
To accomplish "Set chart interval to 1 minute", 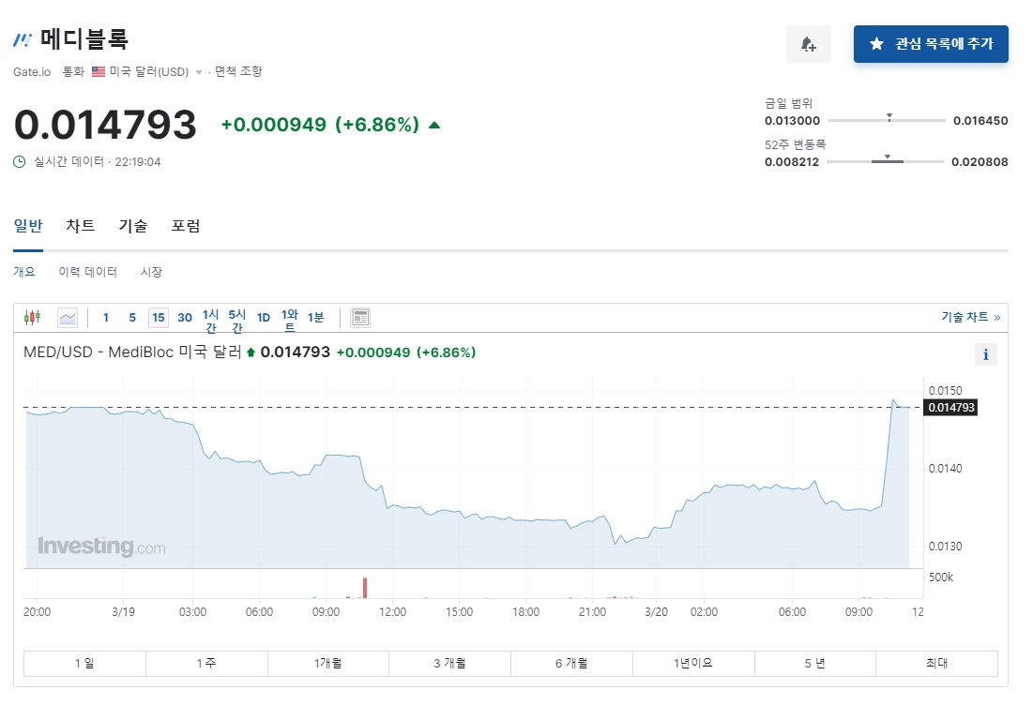I will click(x=106, y=318).
